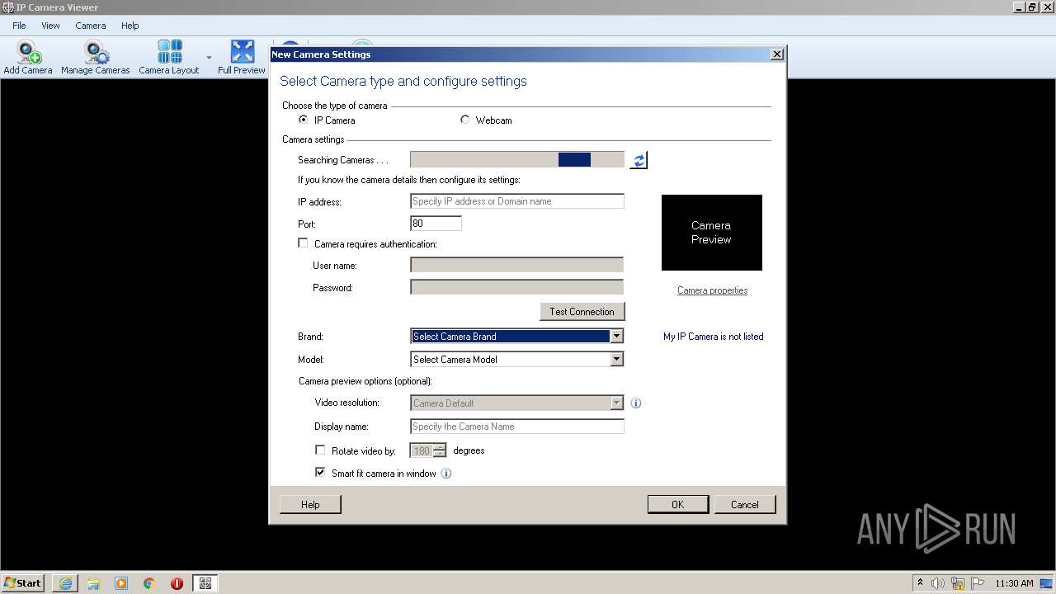Focus the Display name input field
The image size is (1056, 594).
coord(517,427)
